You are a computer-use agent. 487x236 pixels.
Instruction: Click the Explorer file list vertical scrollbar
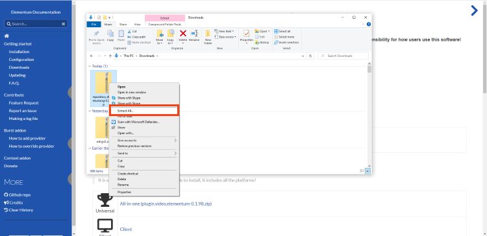click(x=369, y=115)
